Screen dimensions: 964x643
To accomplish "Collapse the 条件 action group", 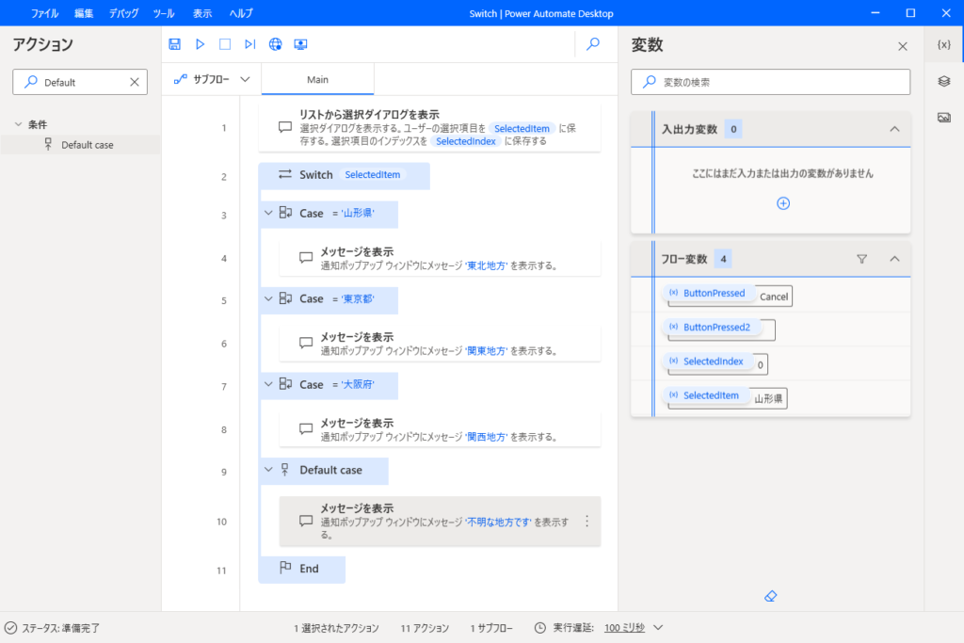I will (x=19, y=124).
